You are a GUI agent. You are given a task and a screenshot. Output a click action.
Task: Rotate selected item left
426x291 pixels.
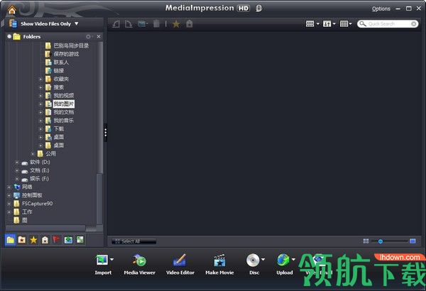(116, 24)
